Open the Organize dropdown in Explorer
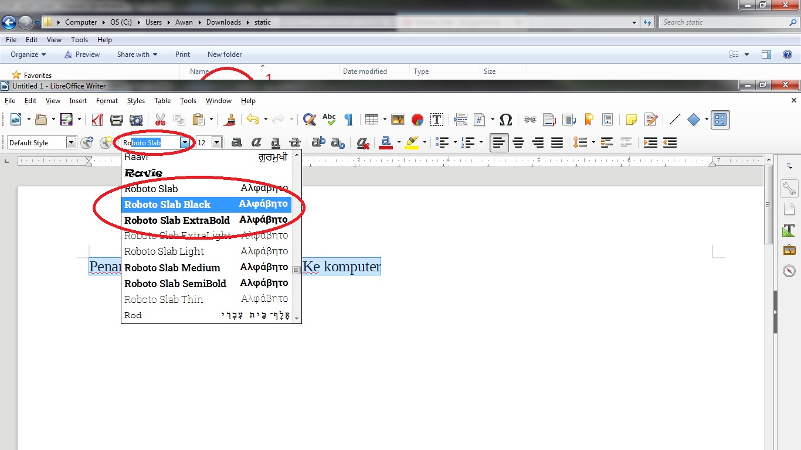The image size is (801, 450). tap(28, 54)
